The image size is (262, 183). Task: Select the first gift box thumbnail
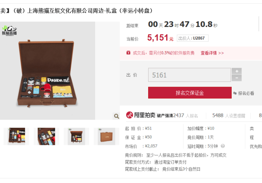16,136
